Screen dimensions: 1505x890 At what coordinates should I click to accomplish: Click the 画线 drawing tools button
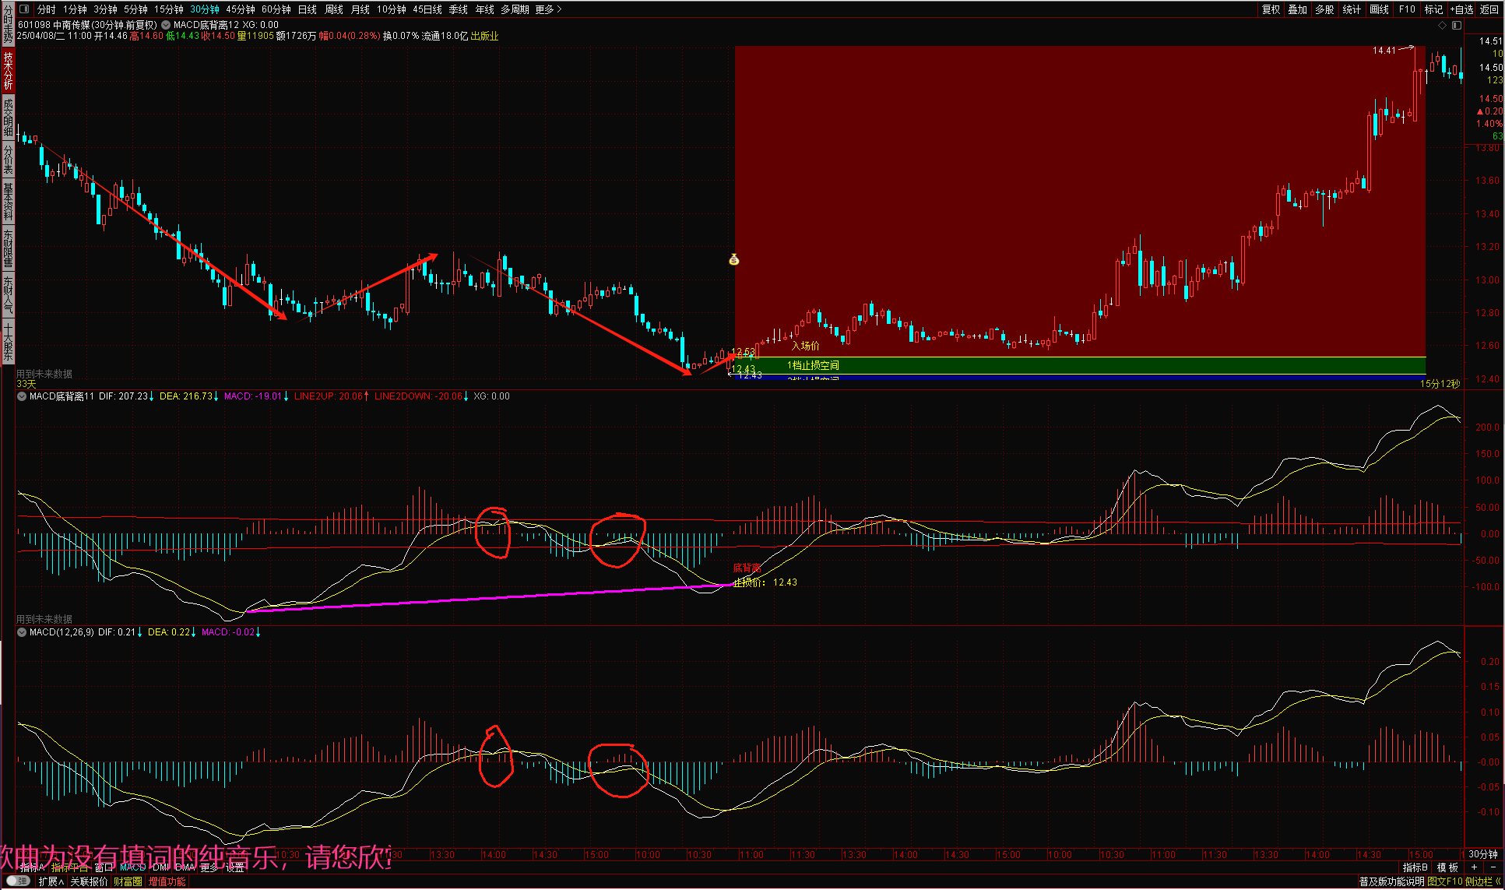1379,9
